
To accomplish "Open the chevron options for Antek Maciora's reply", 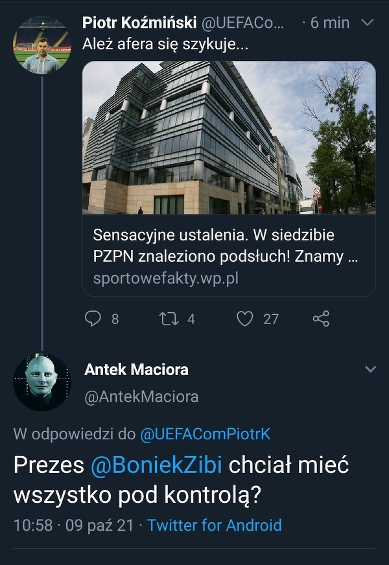I will coord(370,369).
